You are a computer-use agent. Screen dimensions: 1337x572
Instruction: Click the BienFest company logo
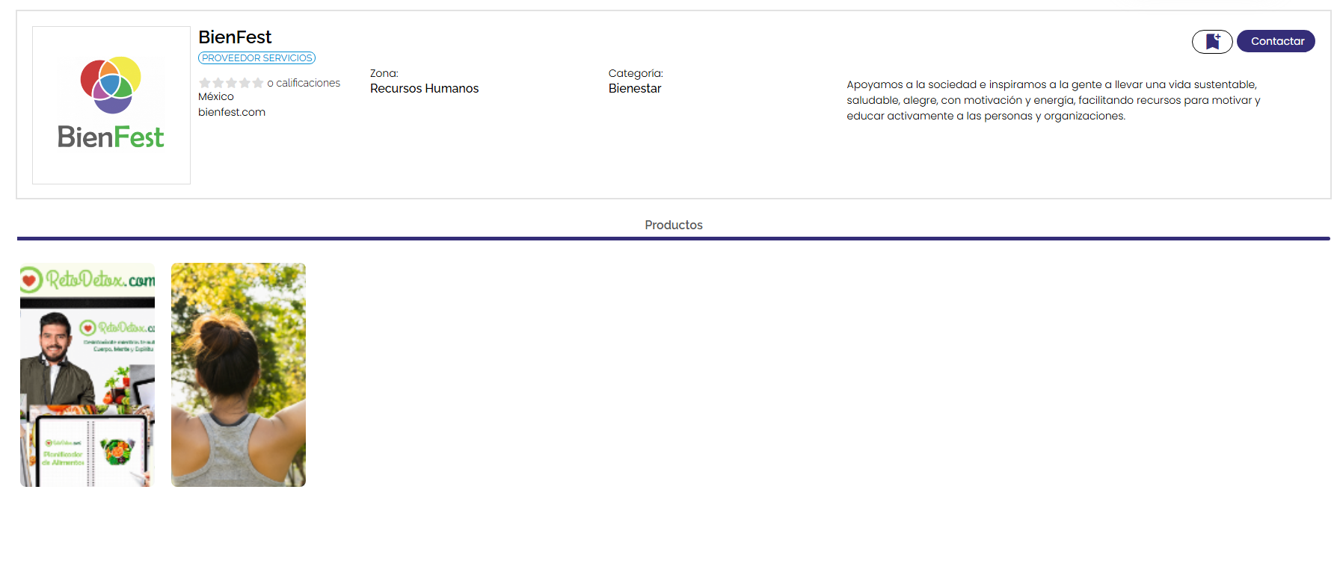(111, 105)
